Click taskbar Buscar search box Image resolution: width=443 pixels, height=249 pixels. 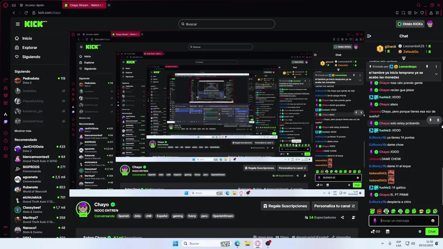point(206,243)
